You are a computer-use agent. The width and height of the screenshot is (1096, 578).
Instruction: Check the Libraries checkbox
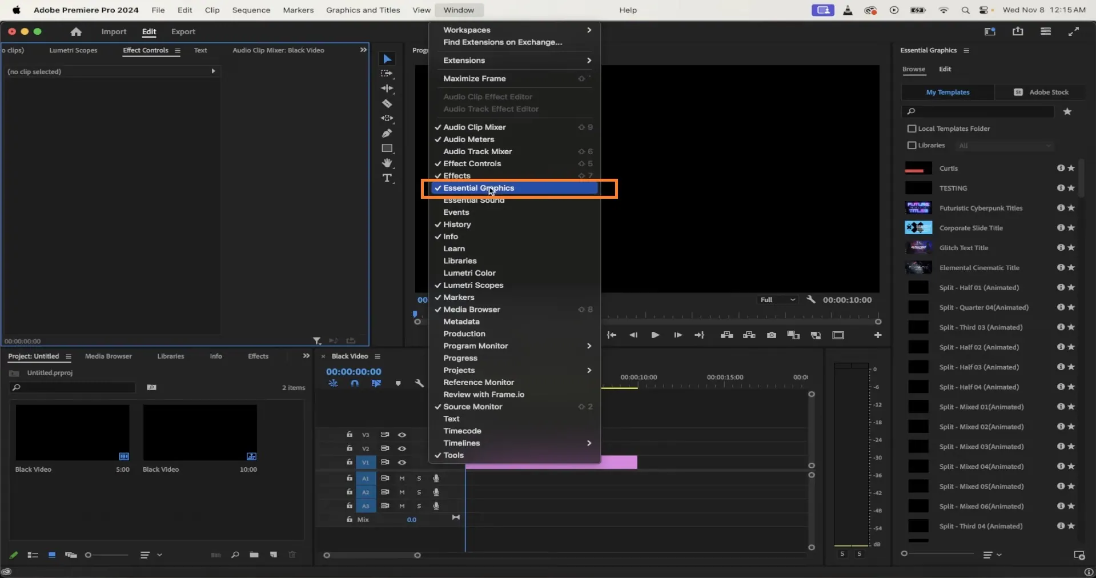click(912, 145)
